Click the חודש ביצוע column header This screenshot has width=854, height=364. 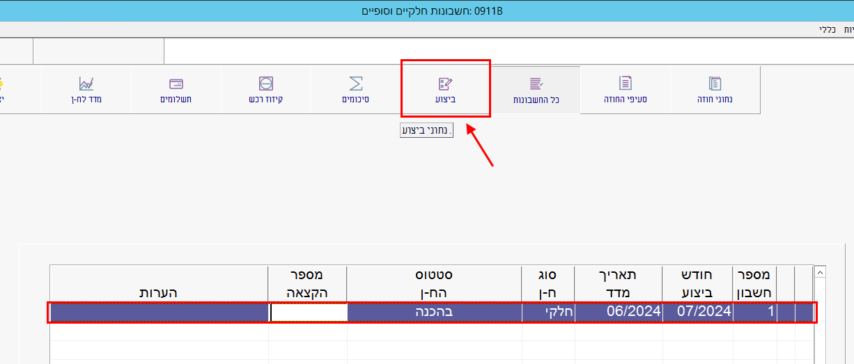click(x=697, y=284)
